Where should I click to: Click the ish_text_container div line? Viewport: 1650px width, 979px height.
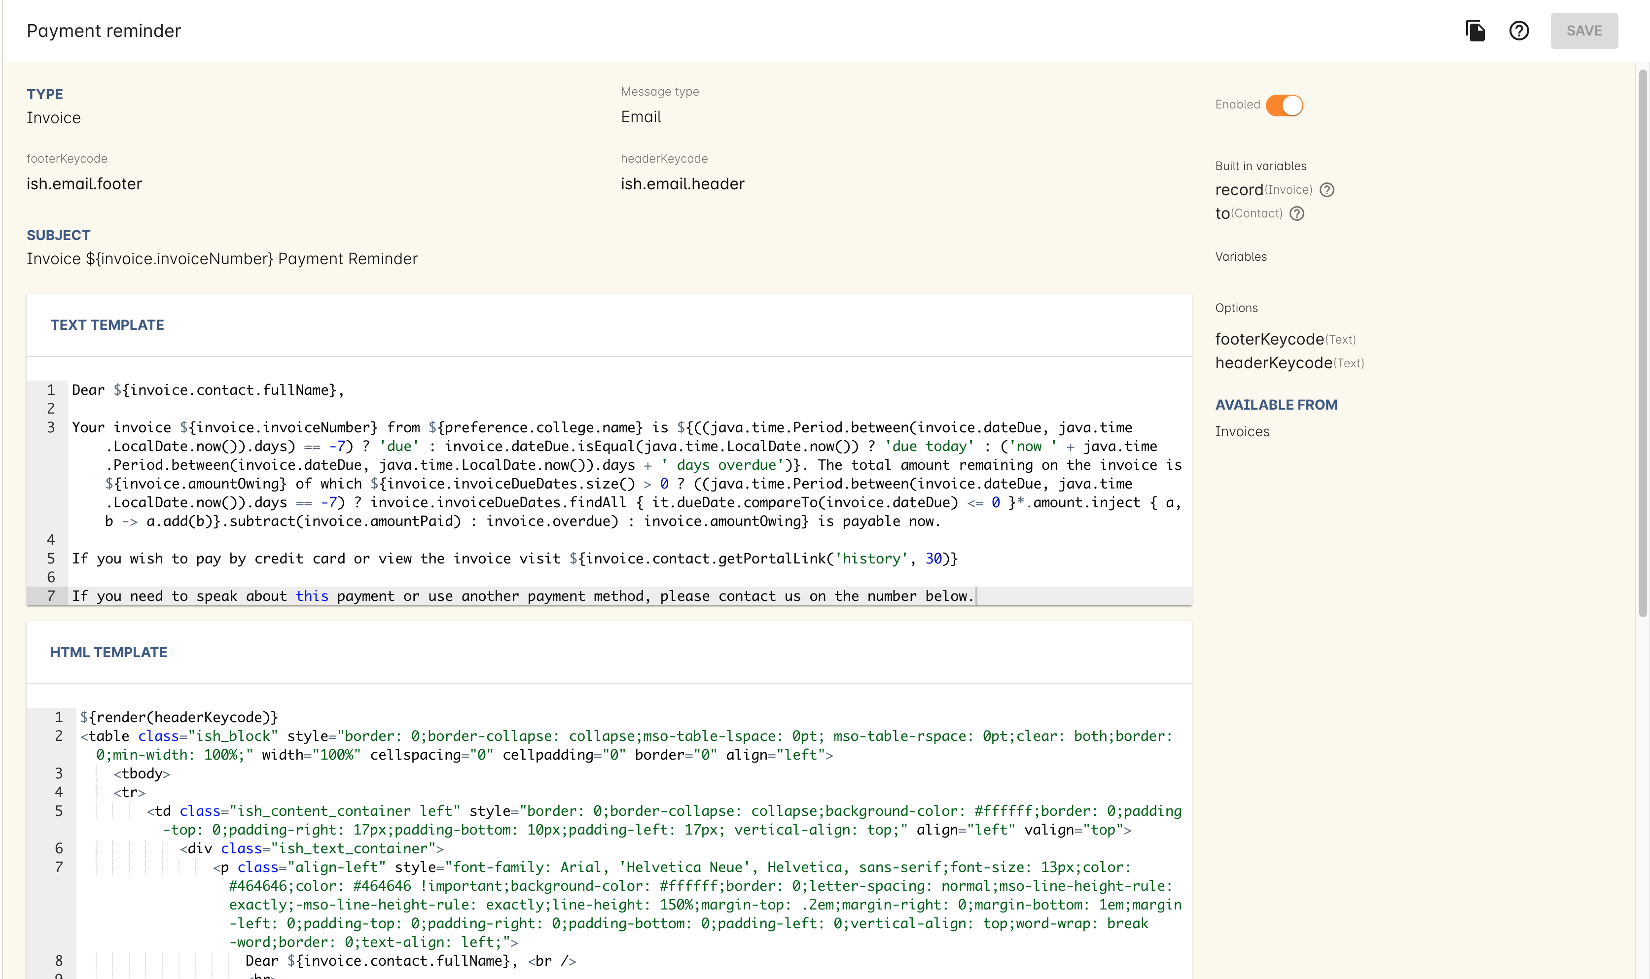pos(311,848)
